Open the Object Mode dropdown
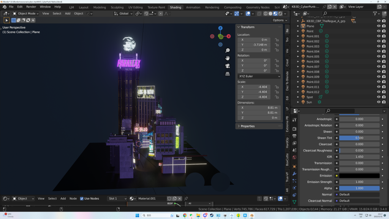Screen dimensions: 389x219 tap(25, 14)
